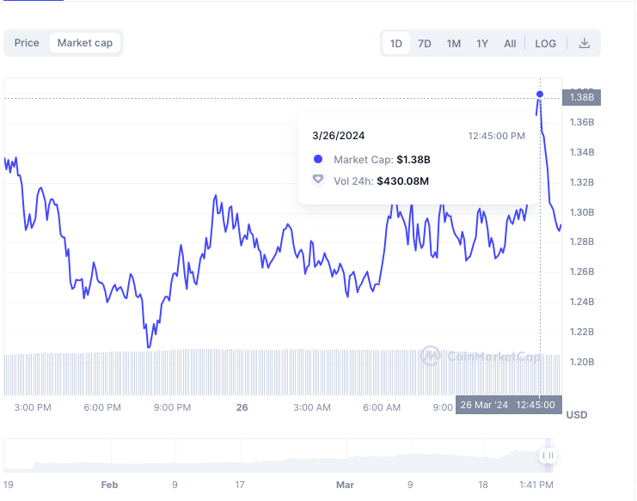Select the 7D time range

coord(425,44)
